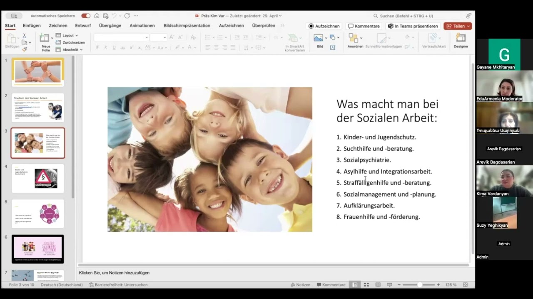Click the Save icon in title bar
This screenshot has width=533, height=299.
(x=106, y=16)
